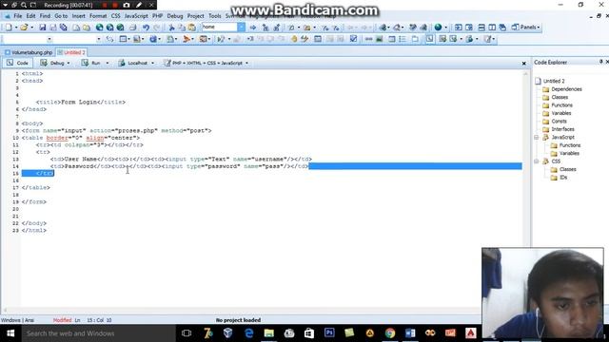
Task: Click the checkbox form-element icon in the toolbar
Action: point(353,39)
